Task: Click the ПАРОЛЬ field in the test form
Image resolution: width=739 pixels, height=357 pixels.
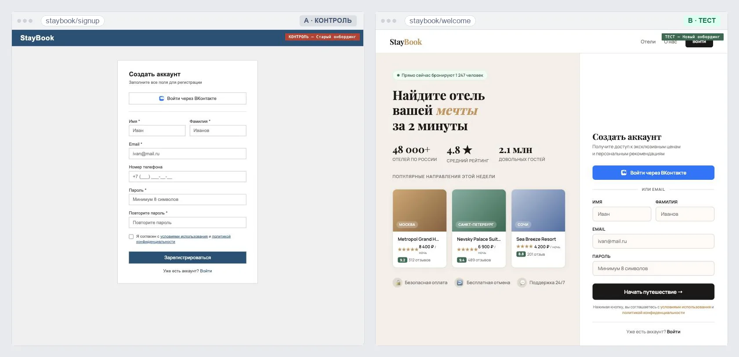Action: click(x=653, y=268)
